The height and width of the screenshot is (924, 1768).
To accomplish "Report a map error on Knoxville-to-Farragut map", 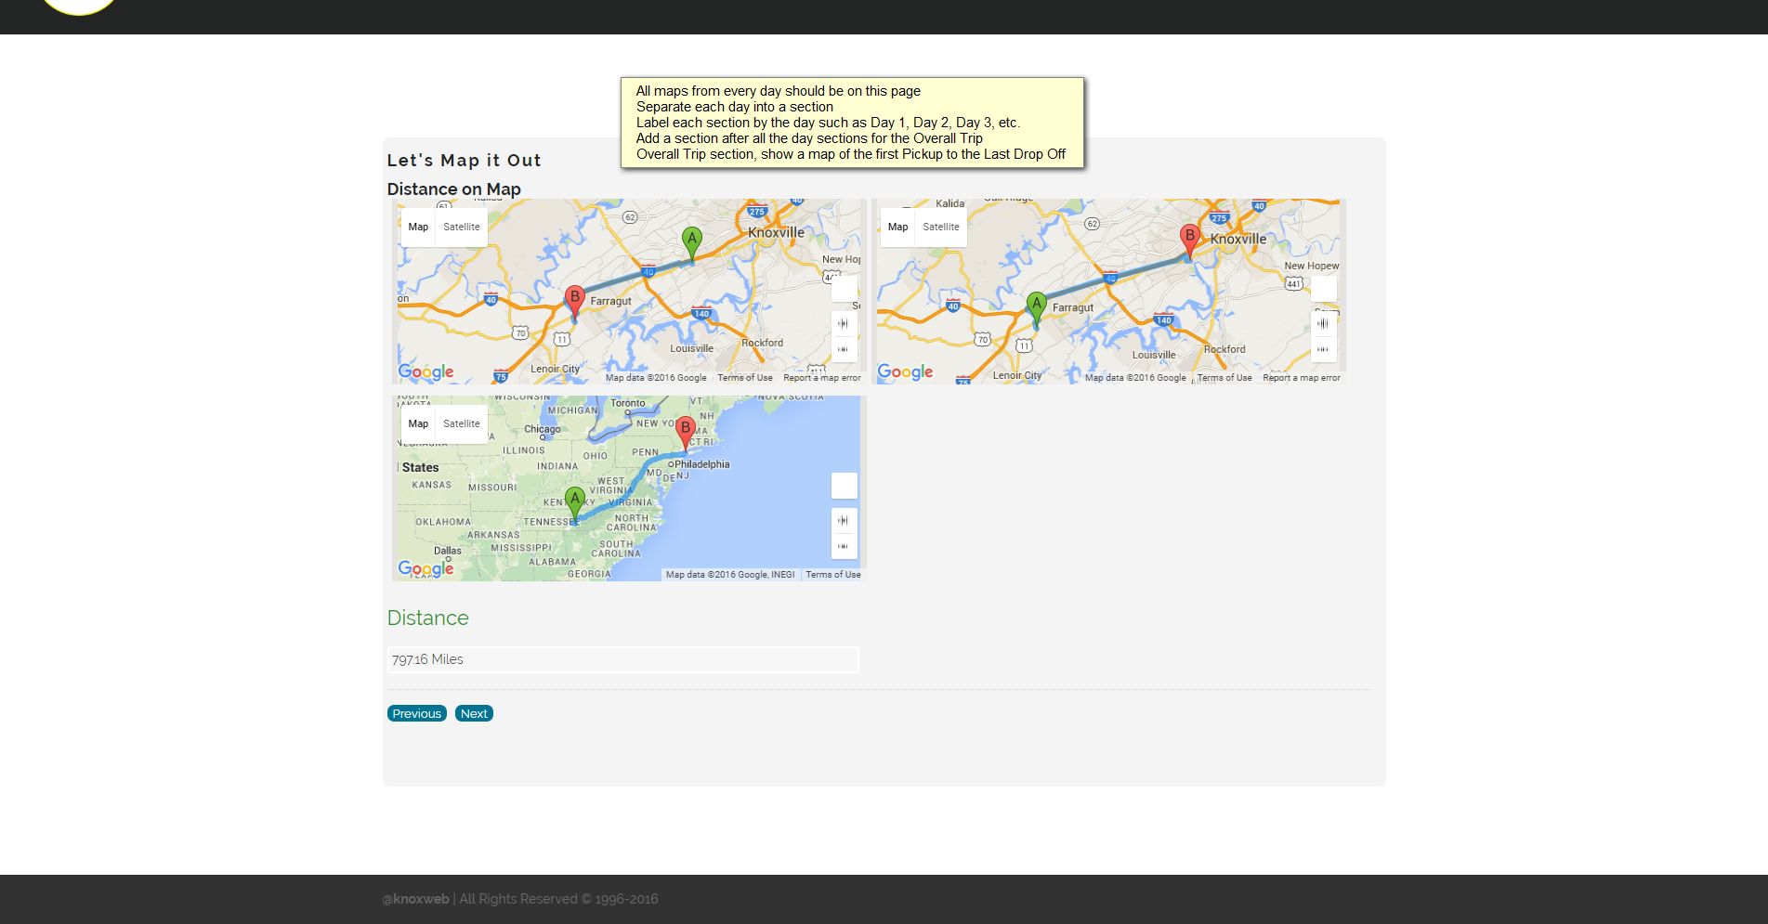I will (x=822, y=378).
